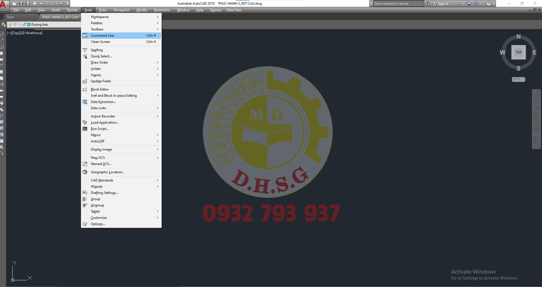
Task: Select the Line tool in the Draw toolbar
Action: pyautogui.click(x=2, y=33)
